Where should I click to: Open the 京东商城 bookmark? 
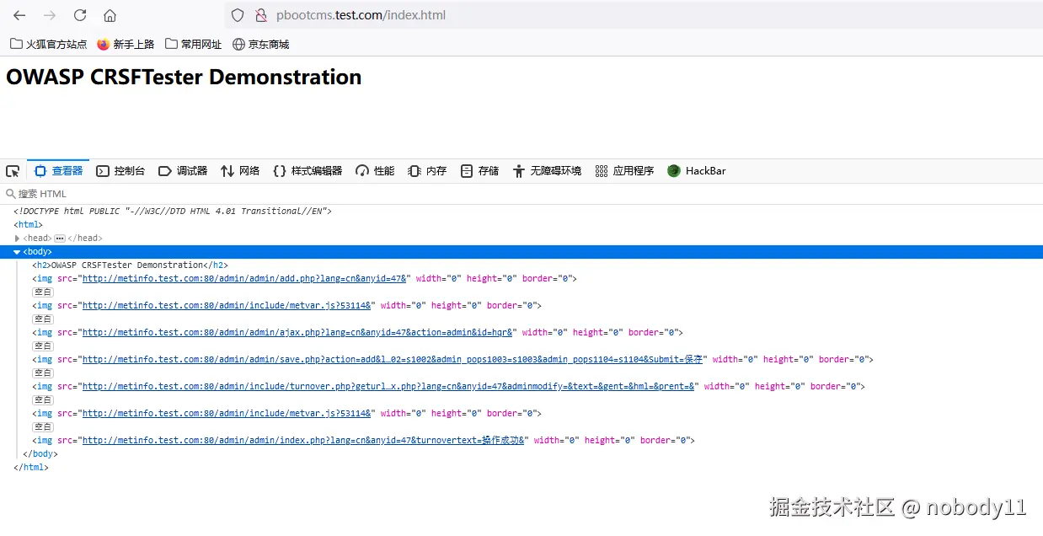point(260,44)
